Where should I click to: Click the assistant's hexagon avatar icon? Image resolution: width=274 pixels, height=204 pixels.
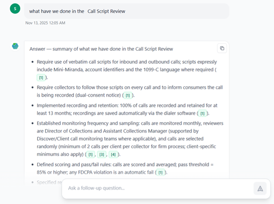click(15, 46)
